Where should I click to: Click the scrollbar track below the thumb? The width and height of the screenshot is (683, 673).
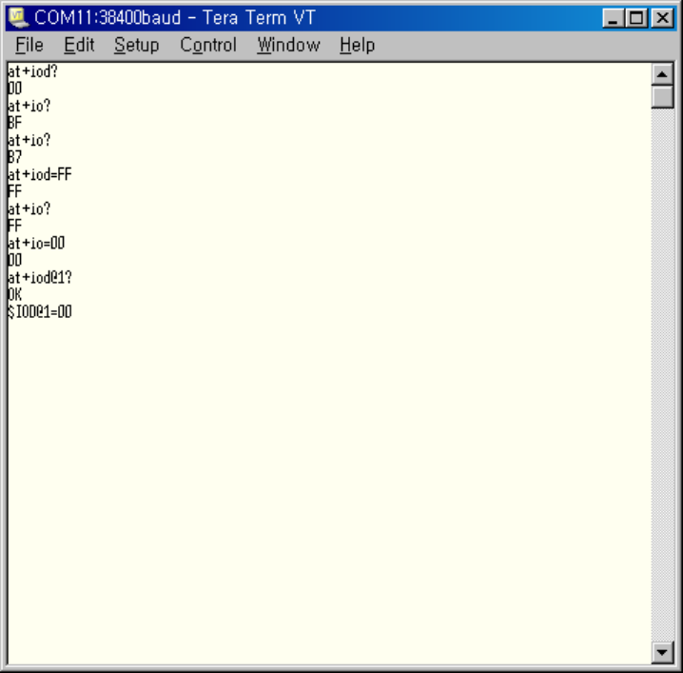(662, 375)
